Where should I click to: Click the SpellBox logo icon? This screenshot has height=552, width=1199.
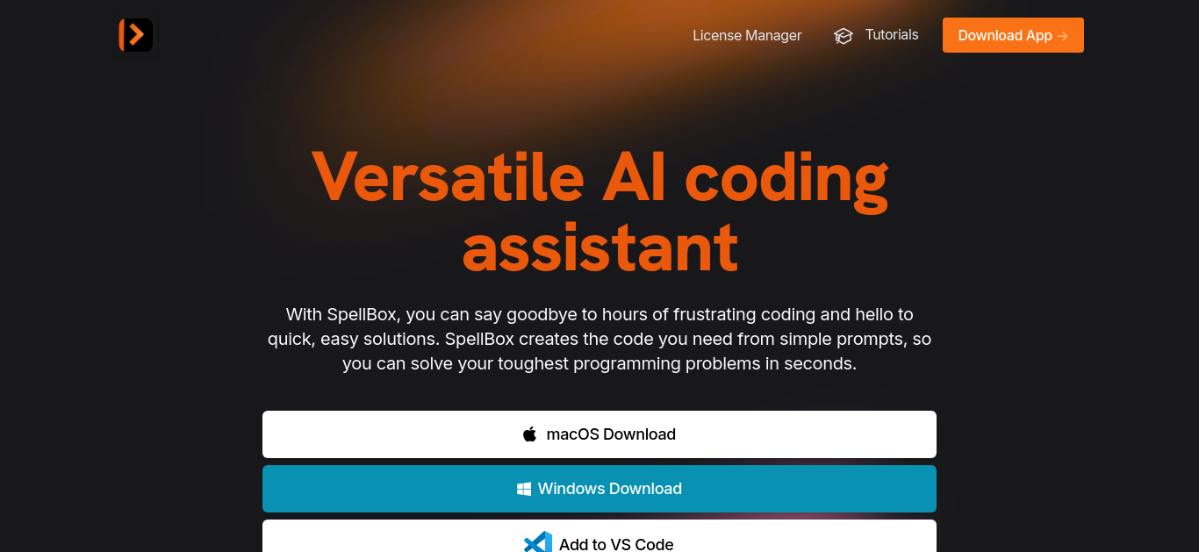(x=136, y=35)
